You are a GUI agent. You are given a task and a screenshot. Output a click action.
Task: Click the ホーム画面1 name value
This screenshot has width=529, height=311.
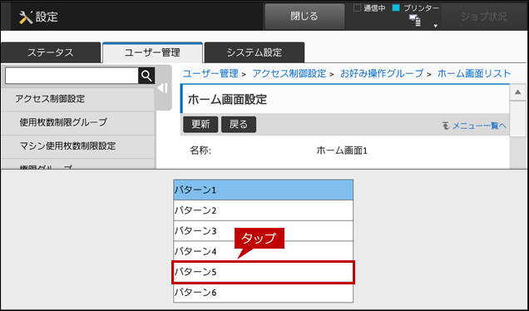tap(342, 151)
